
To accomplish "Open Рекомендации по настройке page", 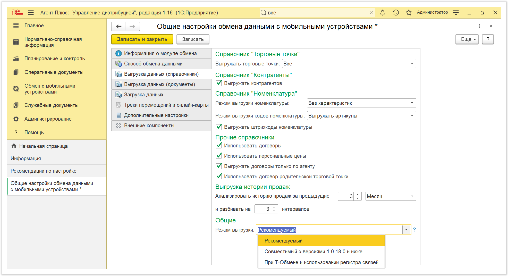I will (x=57, y=171).
